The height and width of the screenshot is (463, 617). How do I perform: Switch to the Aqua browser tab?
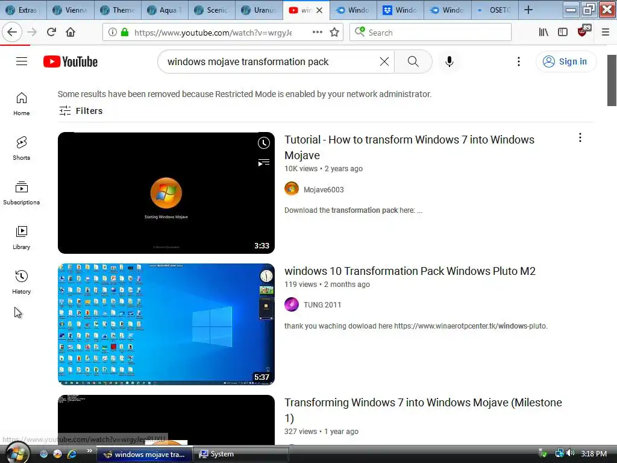tap(165, 10)
